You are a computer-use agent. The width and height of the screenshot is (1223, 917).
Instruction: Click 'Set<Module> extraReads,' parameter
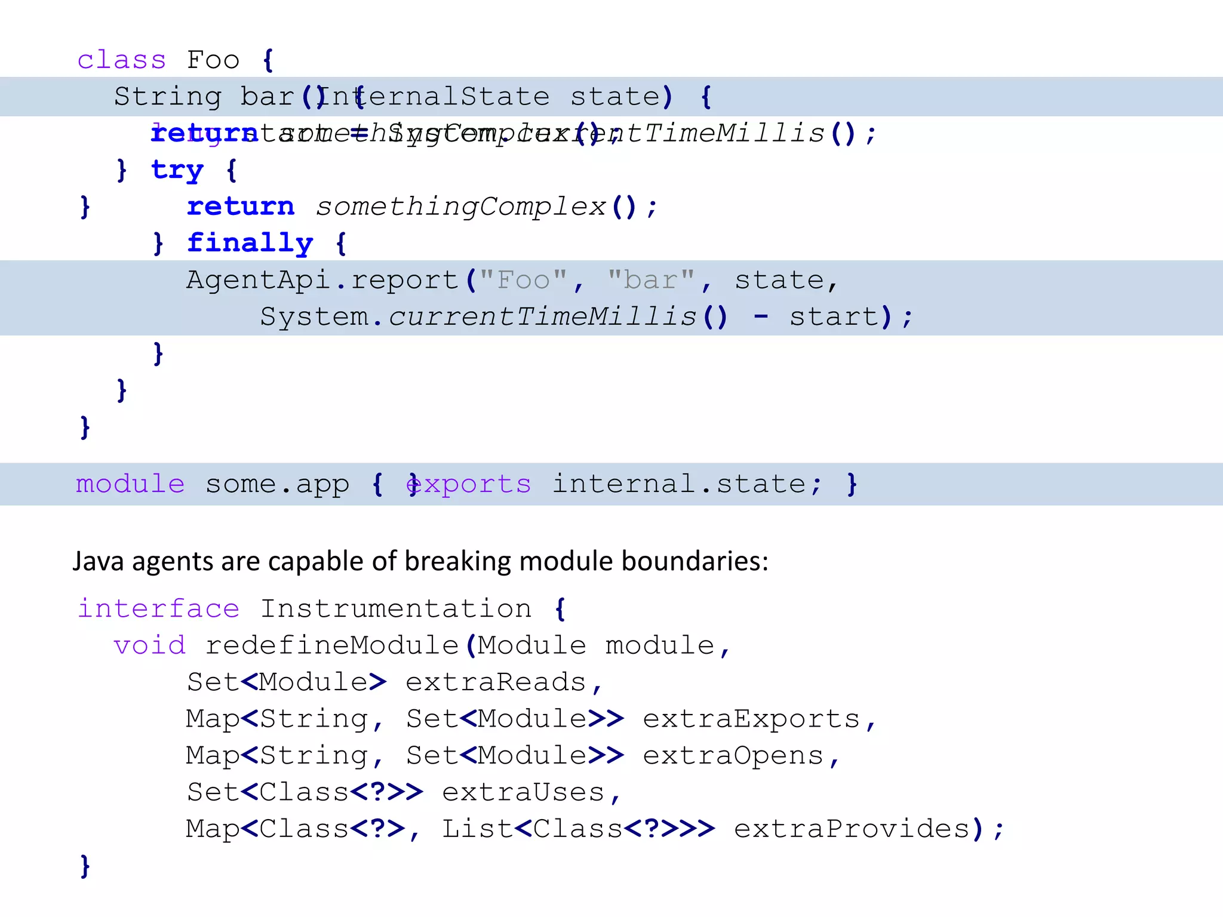coord(395,682)
